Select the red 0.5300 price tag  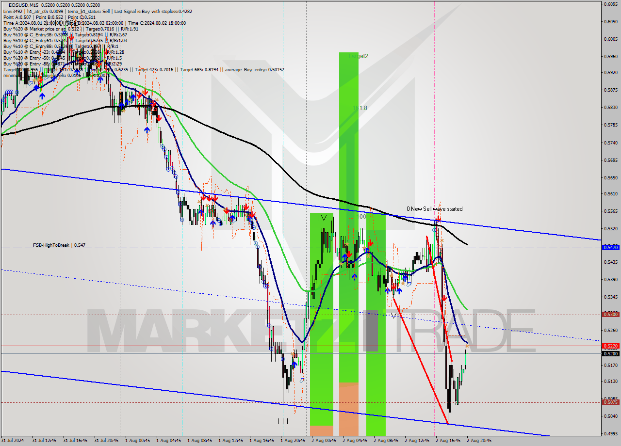(610, 314)
